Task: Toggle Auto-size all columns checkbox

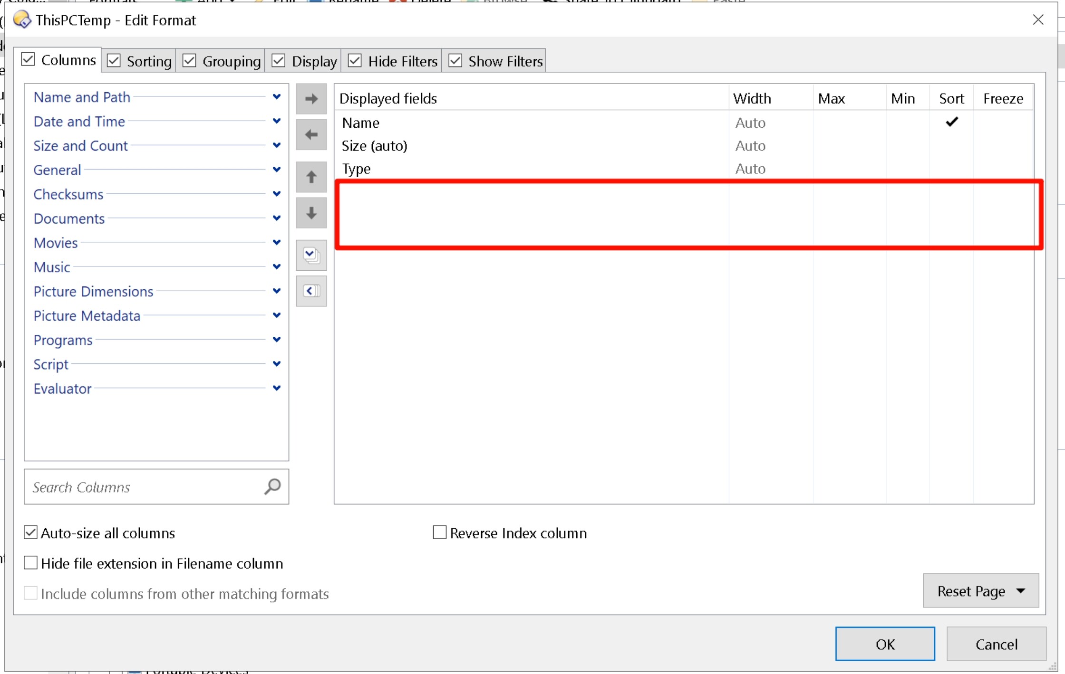Action: tap(31, 533)
